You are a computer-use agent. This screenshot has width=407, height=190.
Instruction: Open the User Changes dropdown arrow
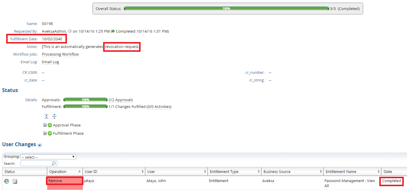40,145
